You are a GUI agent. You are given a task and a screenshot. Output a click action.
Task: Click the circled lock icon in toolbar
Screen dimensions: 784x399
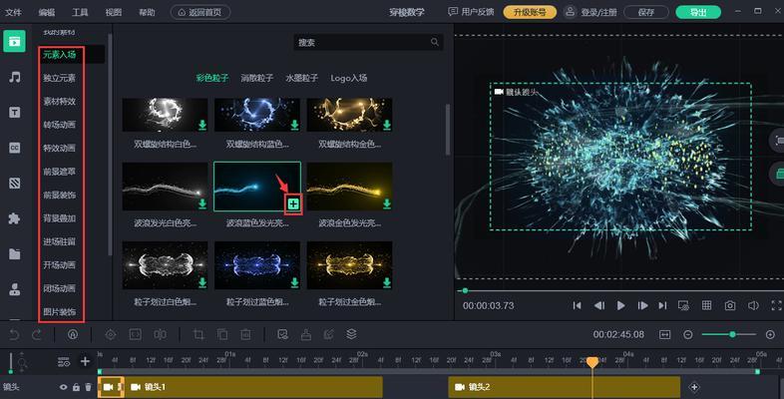[73, 334]
